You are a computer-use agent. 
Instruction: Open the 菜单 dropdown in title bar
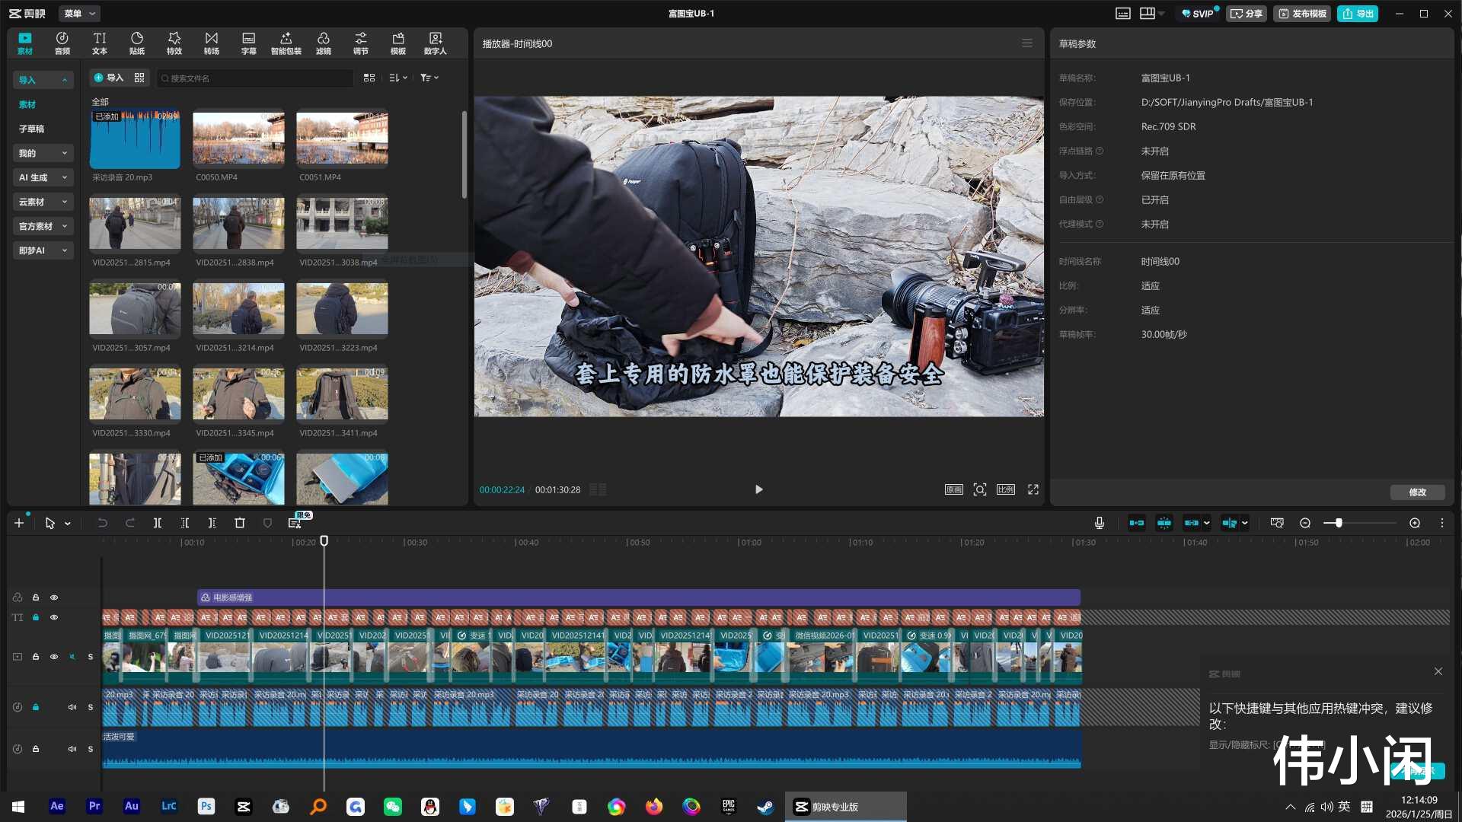[x=79, y=13]
